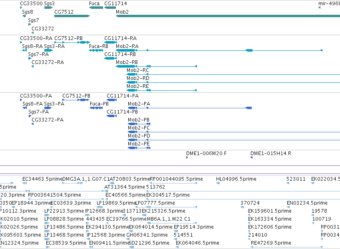Viewport: 340px width, 249px height.
Task: Select EST AT20803.5prime label
Action: 130,179
